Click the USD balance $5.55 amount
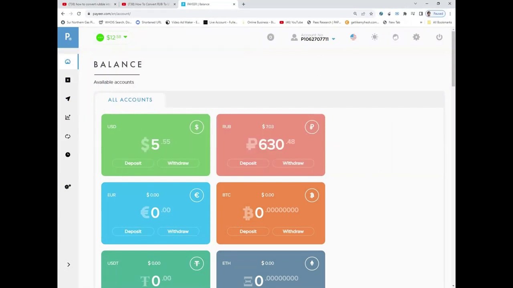 click(x=156, y=144)
